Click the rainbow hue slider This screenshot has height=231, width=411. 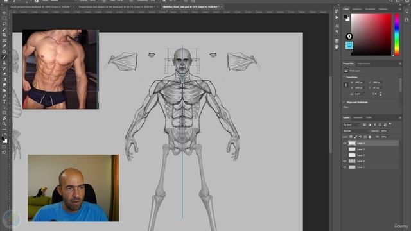397,34
